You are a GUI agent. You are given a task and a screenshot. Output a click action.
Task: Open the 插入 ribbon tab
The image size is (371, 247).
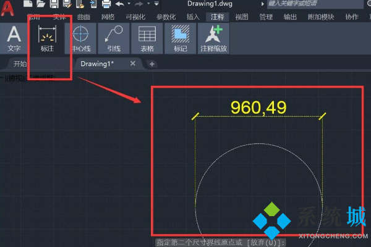point(193,17)
